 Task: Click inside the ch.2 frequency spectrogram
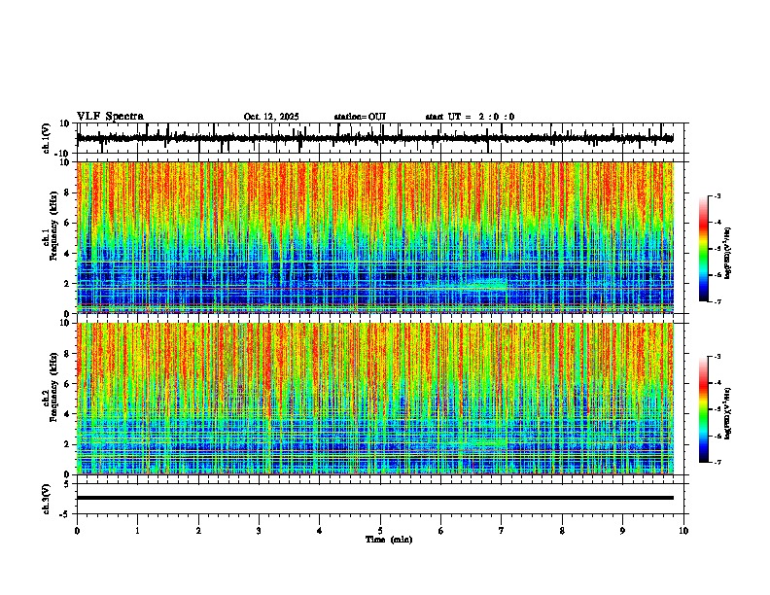point(374,399)
